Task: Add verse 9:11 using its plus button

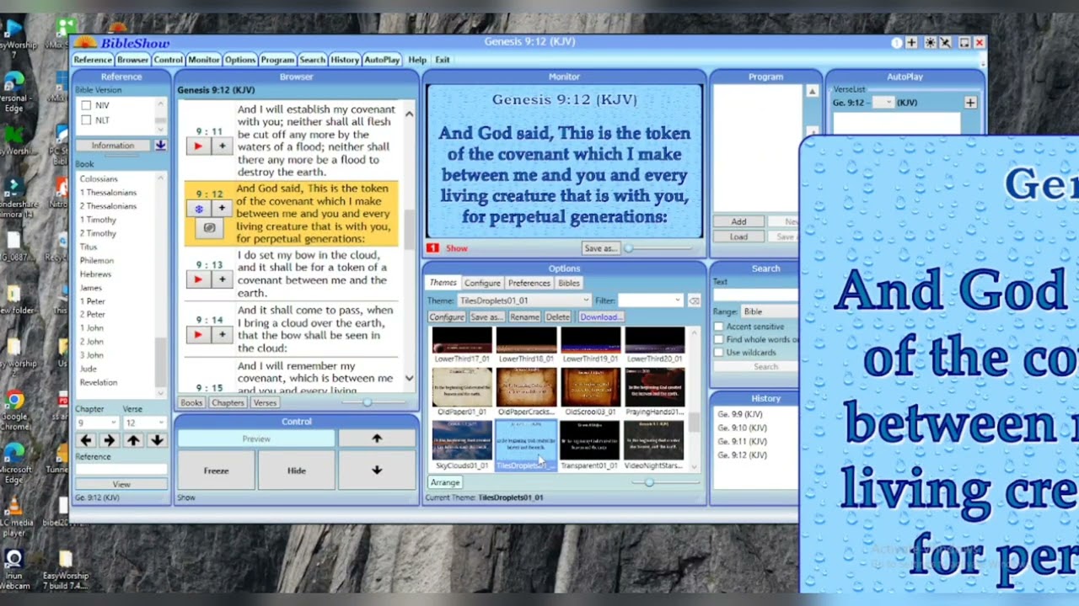Action: pos(222,146)
